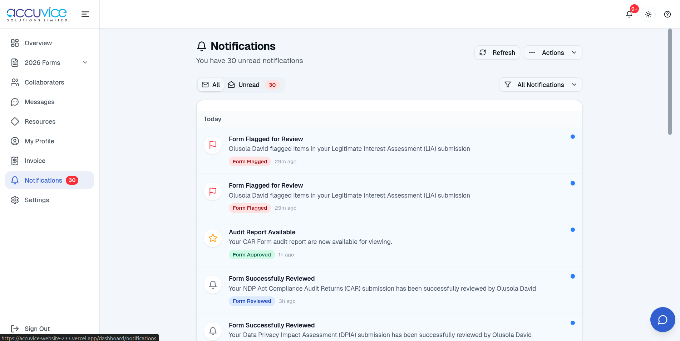Open the help question mark icon
The height and width of the screenshot is (341, 680).
(x=667, y=14)
